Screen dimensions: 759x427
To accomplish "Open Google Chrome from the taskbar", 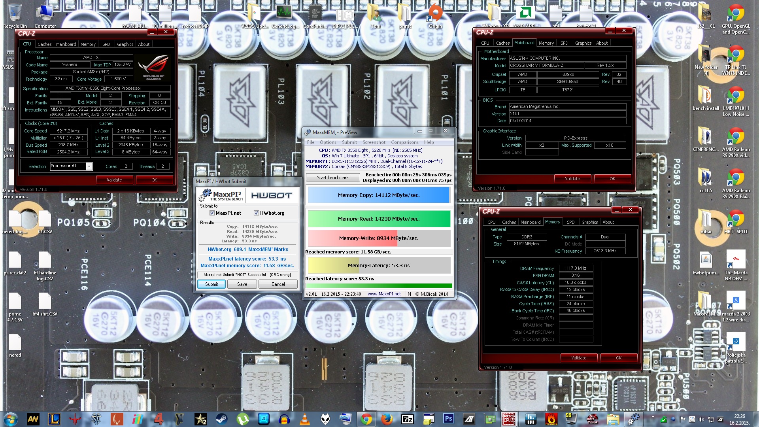I will (366, 419).
